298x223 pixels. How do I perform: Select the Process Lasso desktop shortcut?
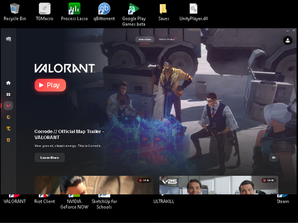point(74,12)
